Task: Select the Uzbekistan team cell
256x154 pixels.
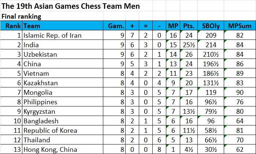Action: [40, 55]
